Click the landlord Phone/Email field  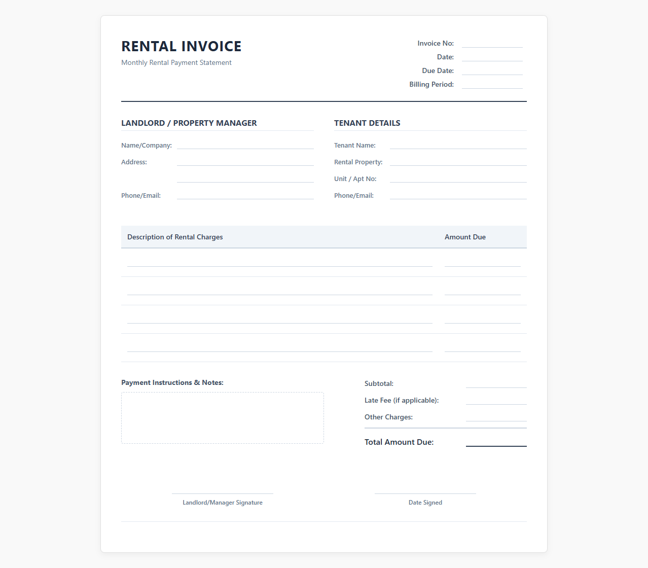[x=245, y=194]
